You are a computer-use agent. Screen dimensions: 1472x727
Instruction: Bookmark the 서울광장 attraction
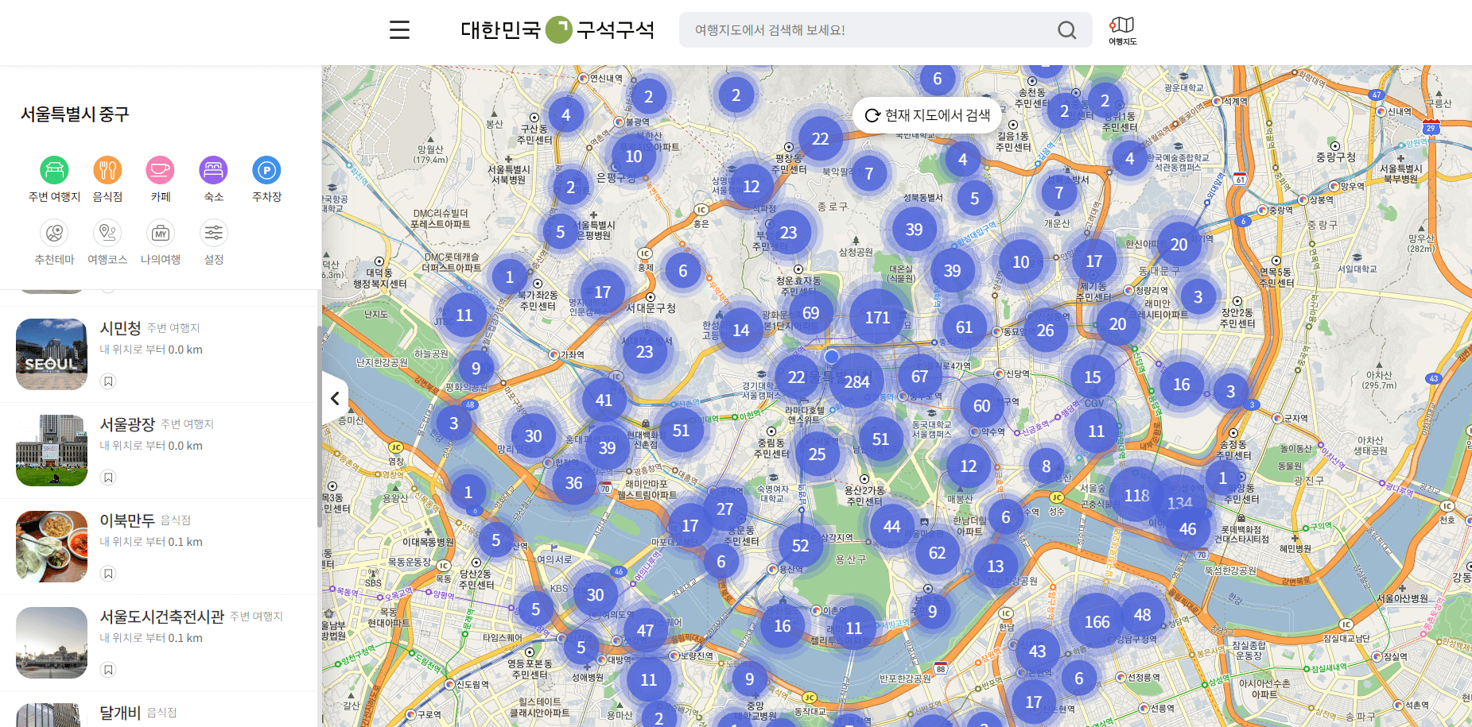pos(108,478)
